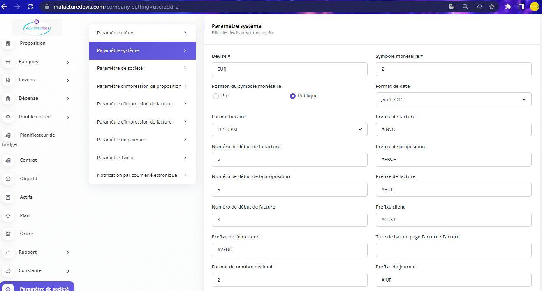Viewport: 542px width, 291px height.
Task: Click the padlock site info icon
Action: 46,7
